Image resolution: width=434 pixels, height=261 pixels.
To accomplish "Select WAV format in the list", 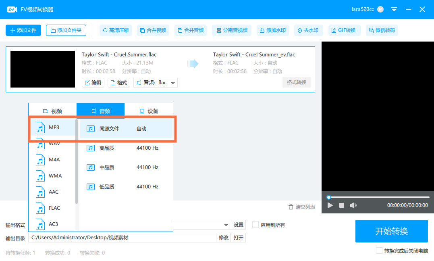I will [52, 144].
